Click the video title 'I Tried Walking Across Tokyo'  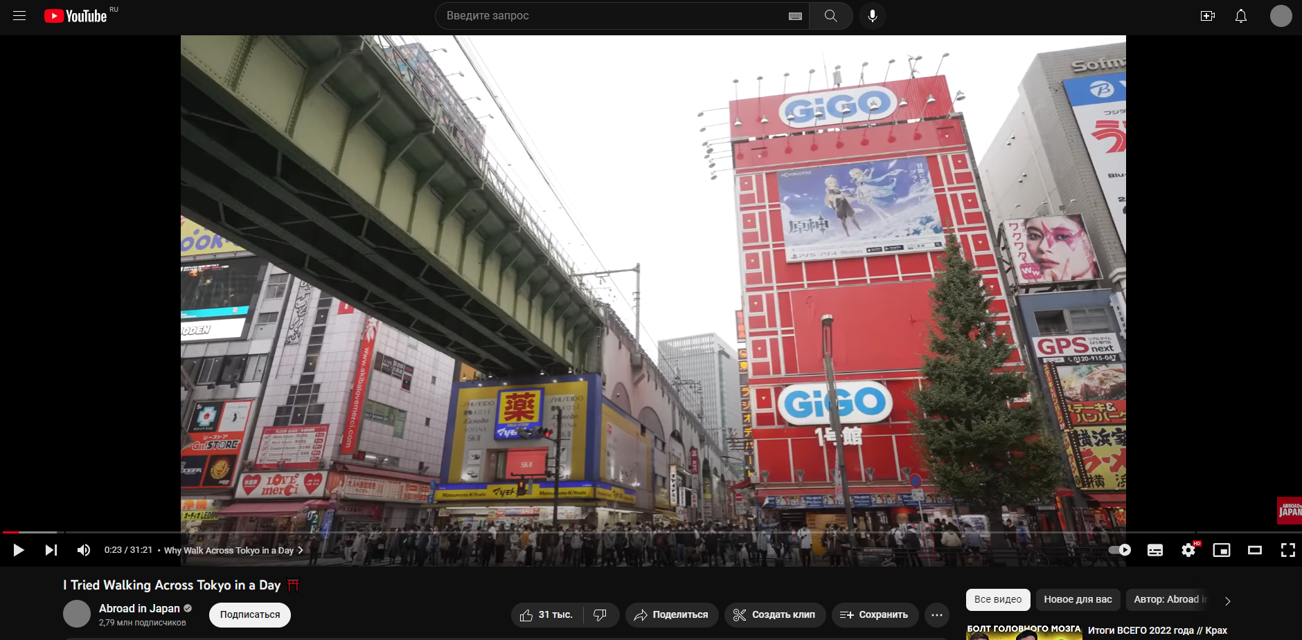[x=172, y=585]
